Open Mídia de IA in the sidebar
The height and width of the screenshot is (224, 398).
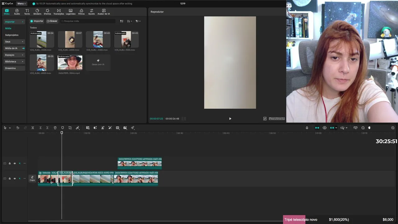click(x=14, y=48)
